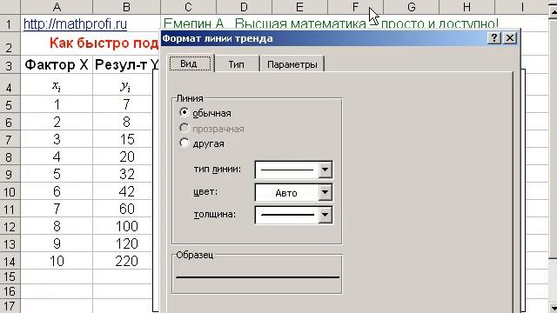This screenshot has height=313, width=557.
Task: Select row 16 header
Action: (10, 291)
